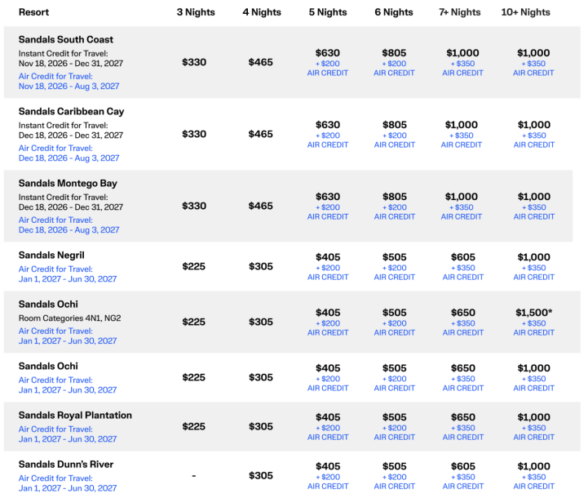Click Sandals Montego Bay Air Credit for Travel link
The image size is (588, 498).
click(56, 220)
